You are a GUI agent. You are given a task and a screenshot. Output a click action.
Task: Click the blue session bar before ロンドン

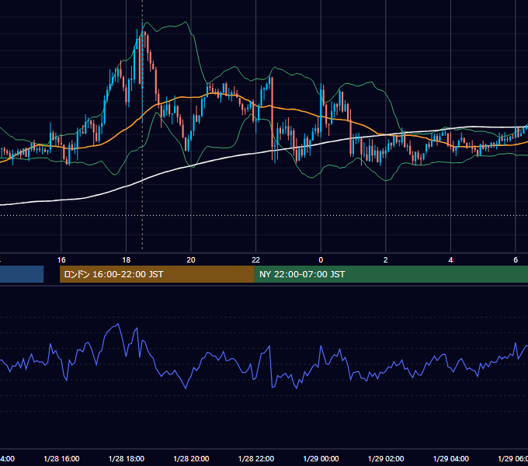(22, 274)
